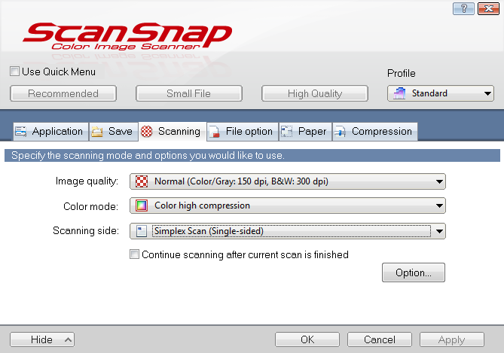Expand the Color mode dropdown arrow
The image size is (504, 353).
click(439, 205)
